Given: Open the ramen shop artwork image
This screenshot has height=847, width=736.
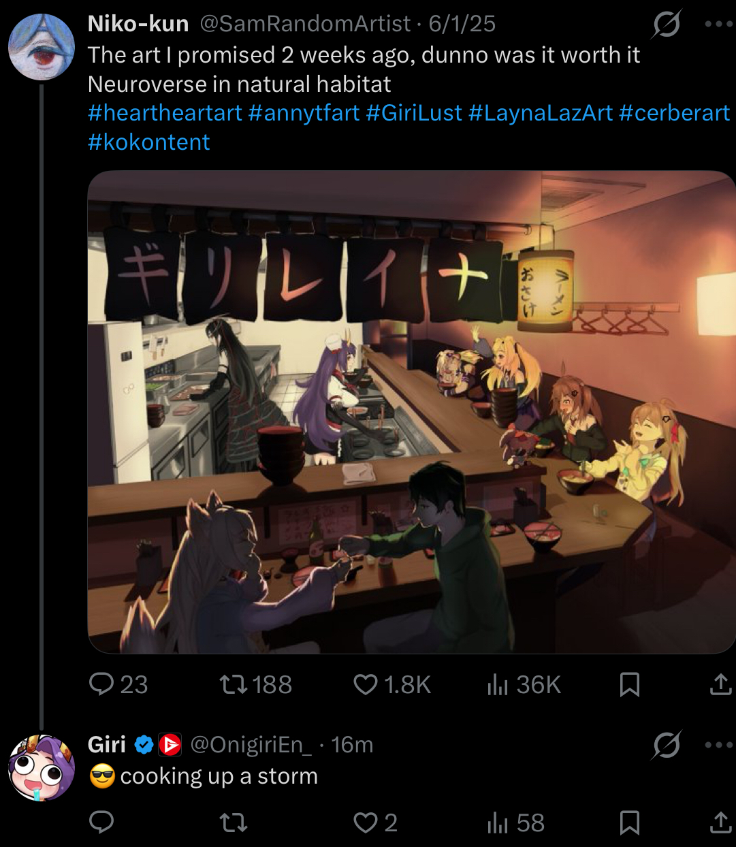Looking at the screenshot, I should point(411,412).
